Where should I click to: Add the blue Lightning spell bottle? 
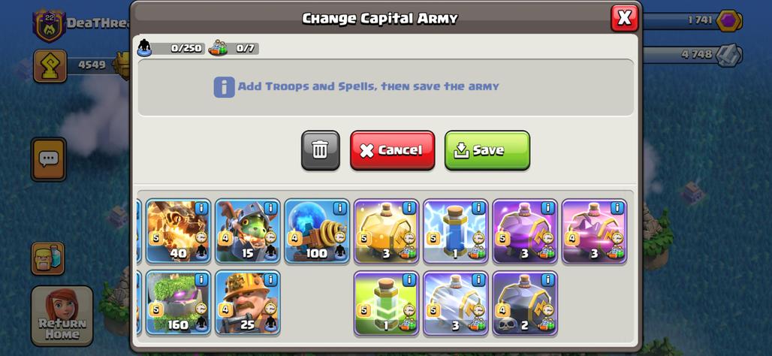tap(456, 231)
